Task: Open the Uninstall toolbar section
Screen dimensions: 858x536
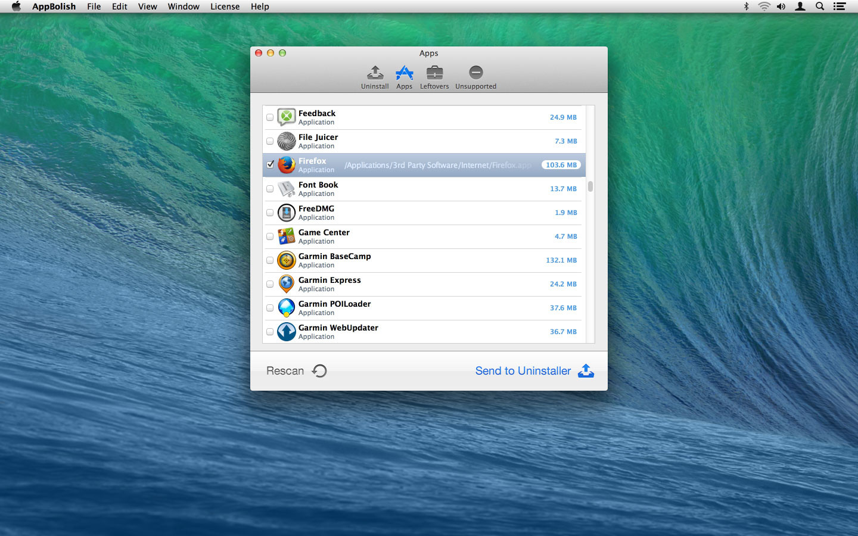Action: click(375, 77)
